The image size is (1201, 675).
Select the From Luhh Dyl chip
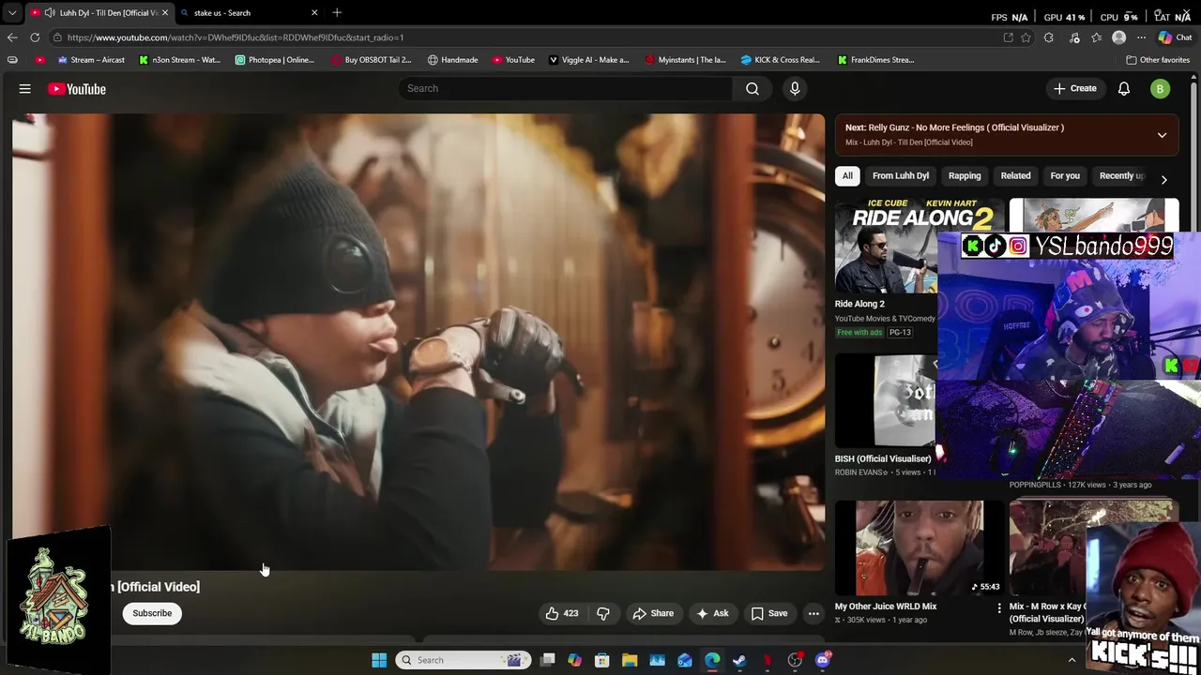(901, 175)
